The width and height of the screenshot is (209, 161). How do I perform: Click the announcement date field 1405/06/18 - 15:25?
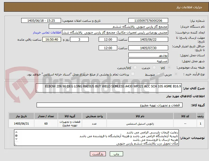pyautogui.click(x=41, y=20)
